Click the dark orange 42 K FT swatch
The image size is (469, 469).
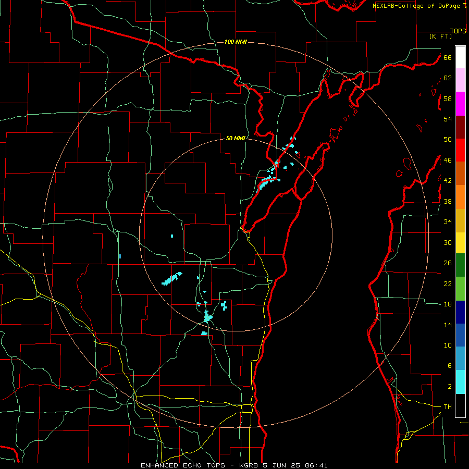click(460, 173)
